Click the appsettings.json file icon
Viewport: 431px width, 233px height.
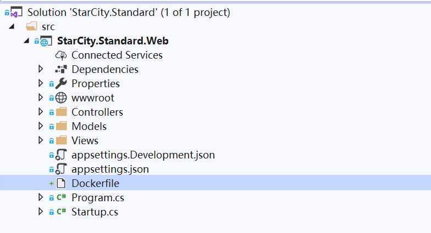[61, 169]
